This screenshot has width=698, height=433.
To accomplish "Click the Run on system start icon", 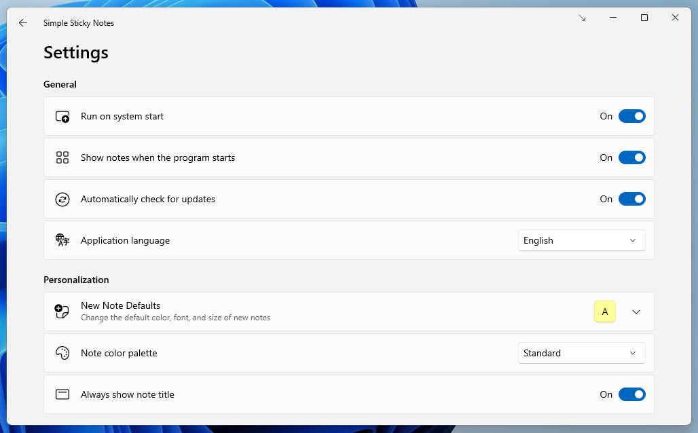I will [62, 117].
